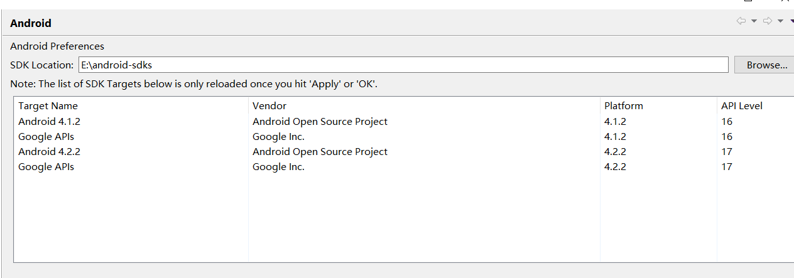794x278 pixels.
Task: Click the SDK Location text field
Action: tap(403, 65)
